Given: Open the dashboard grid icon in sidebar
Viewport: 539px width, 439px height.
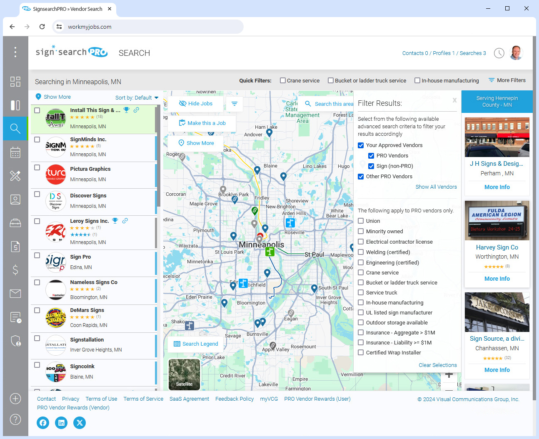Looking at the screenshot, I should [15, 82].
